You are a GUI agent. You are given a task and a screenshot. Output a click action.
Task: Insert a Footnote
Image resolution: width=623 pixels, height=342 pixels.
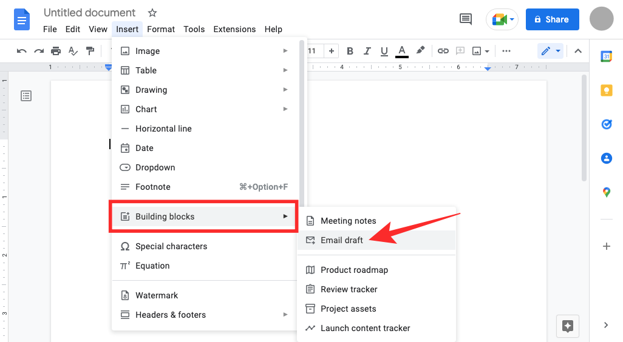pos(204,187)
